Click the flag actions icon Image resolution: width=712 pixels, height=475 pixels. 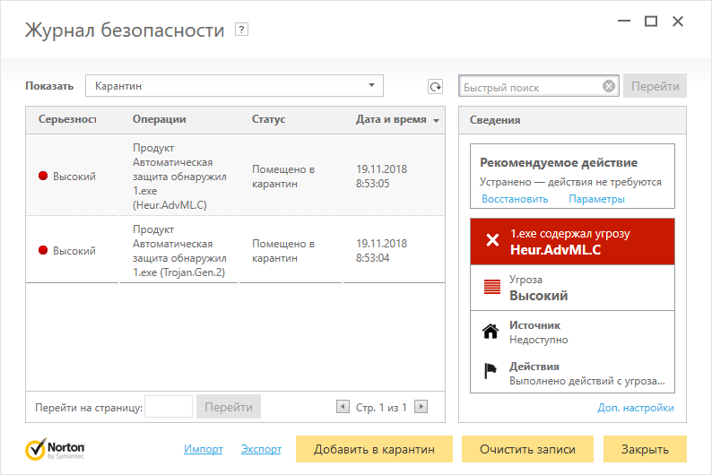click(491, 373)
